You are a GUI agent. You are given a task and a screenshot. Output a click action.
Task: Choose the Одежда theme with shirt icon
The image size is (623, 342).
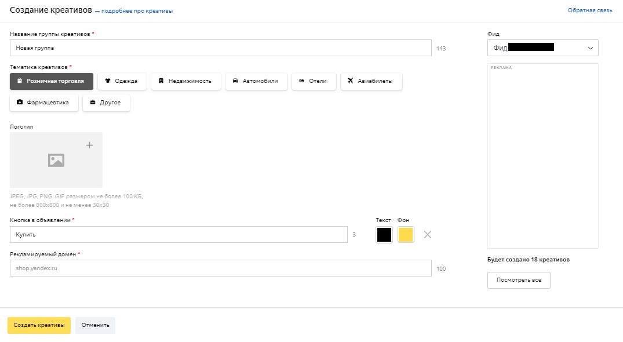click(x=122, y=81)
